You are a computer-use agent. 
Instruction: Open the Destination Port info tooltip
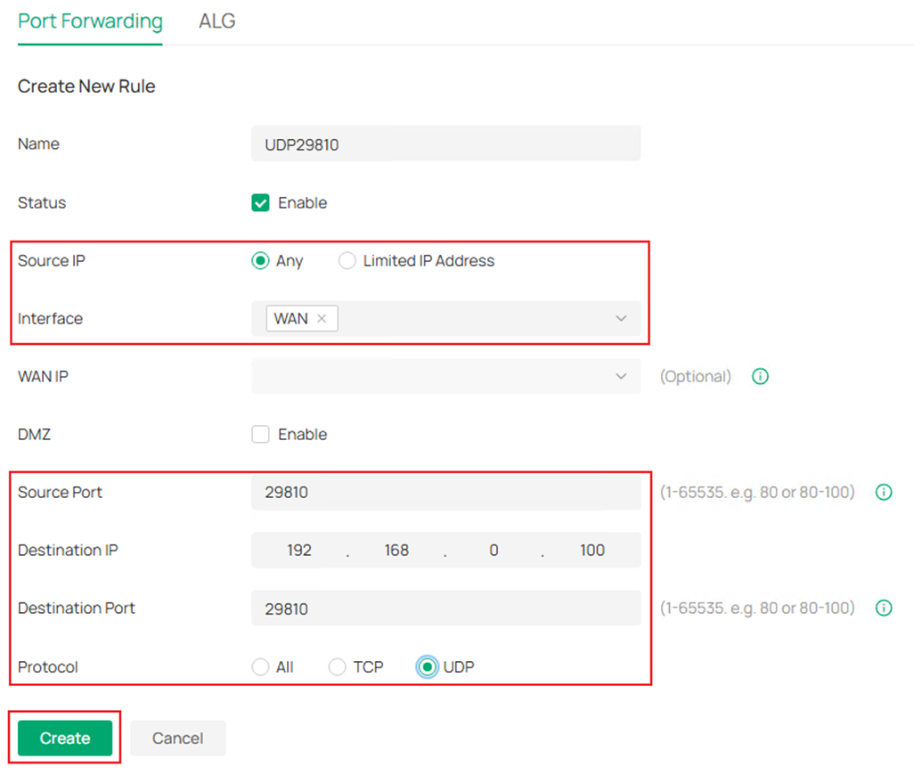[x=884, y=608]
